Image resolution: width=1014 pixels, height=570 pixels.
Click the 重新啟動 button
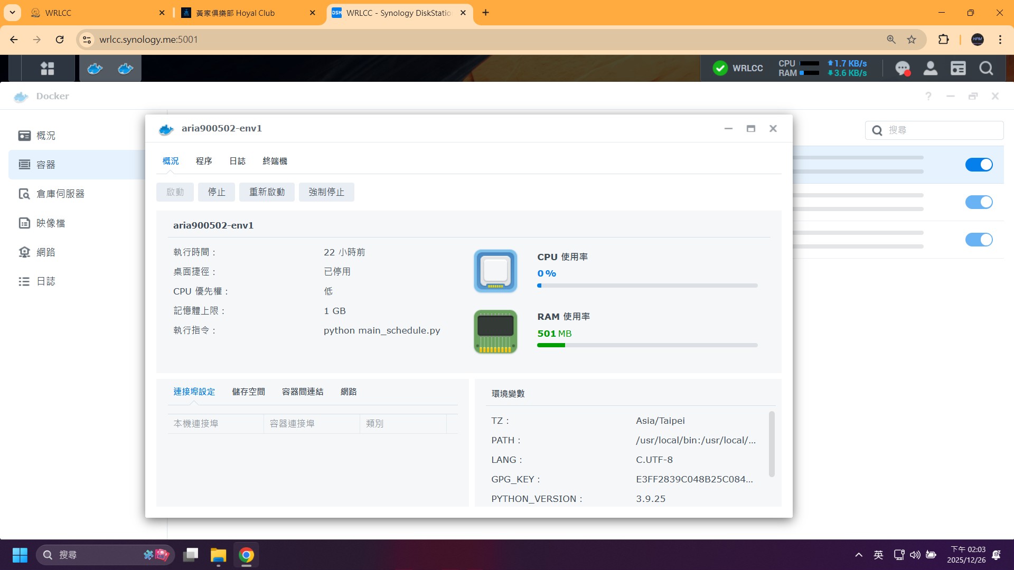(267, 192)
